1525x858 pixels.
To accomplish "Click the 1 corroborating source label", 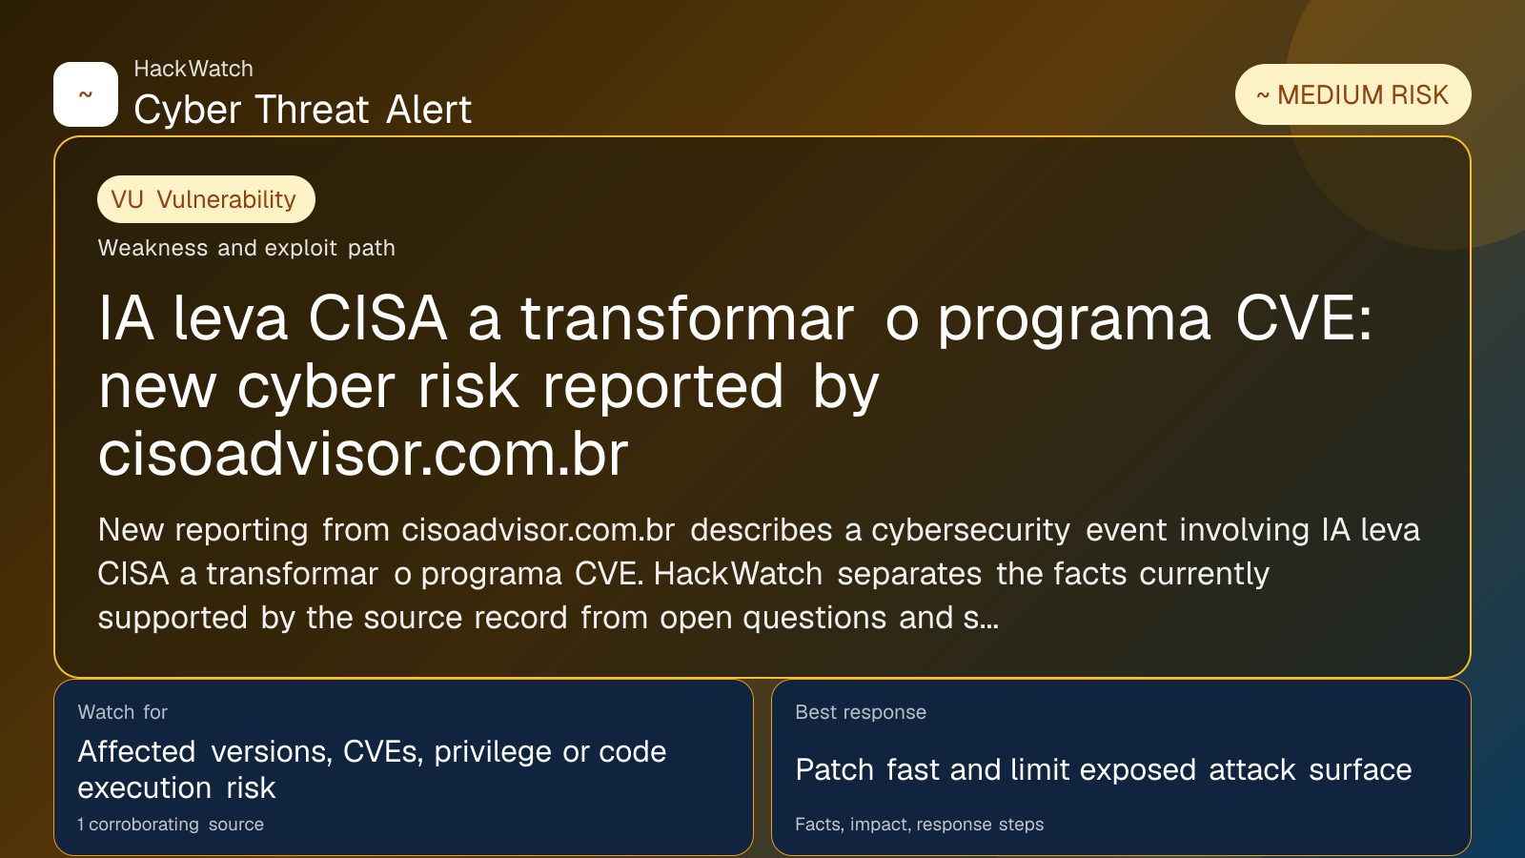I will 171,825.
